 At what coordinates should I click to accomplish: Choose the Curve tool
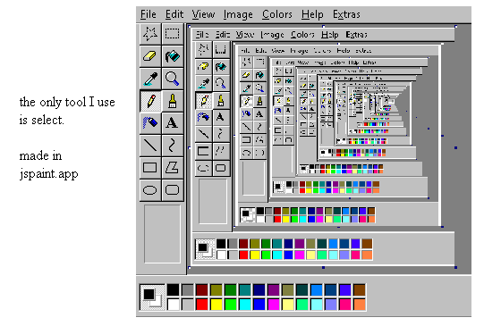pyautogui.click(x=173, y=145)
